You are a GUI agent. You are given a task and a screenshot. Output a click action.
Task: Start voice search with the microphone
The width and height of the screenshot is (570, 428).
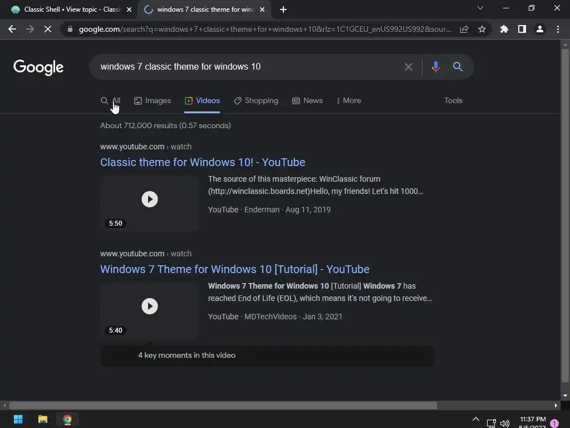435,67
